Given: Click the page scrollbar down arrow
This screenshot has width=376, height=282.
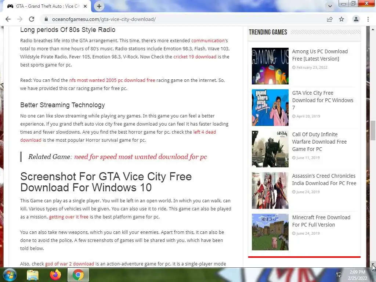Looking at the screenshot, I should click(x=373, y=264).
